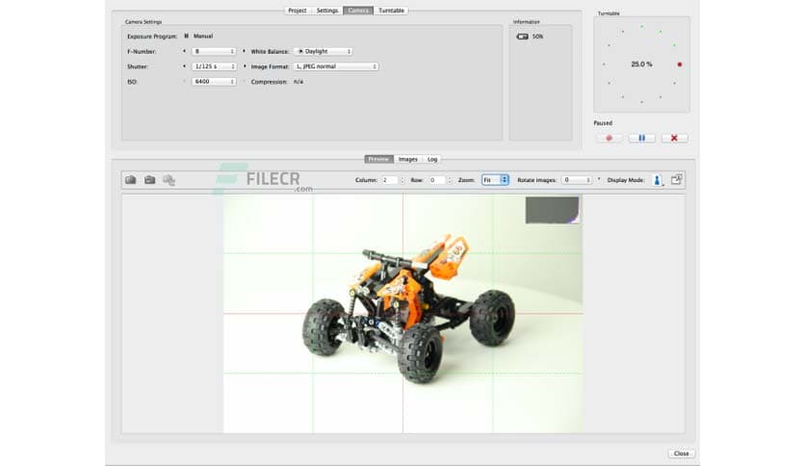Click the Close button
The height and width of the screenshot is (466, 805).
pyautogui.click(x=682, y=453)
